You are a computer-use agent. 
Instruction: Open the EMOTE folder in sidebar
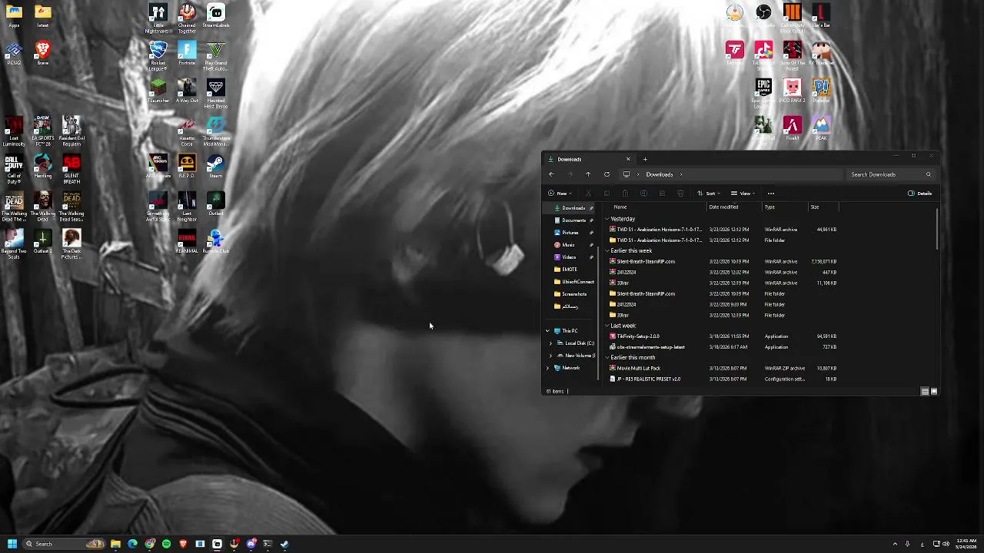click(x=570, y=270)
